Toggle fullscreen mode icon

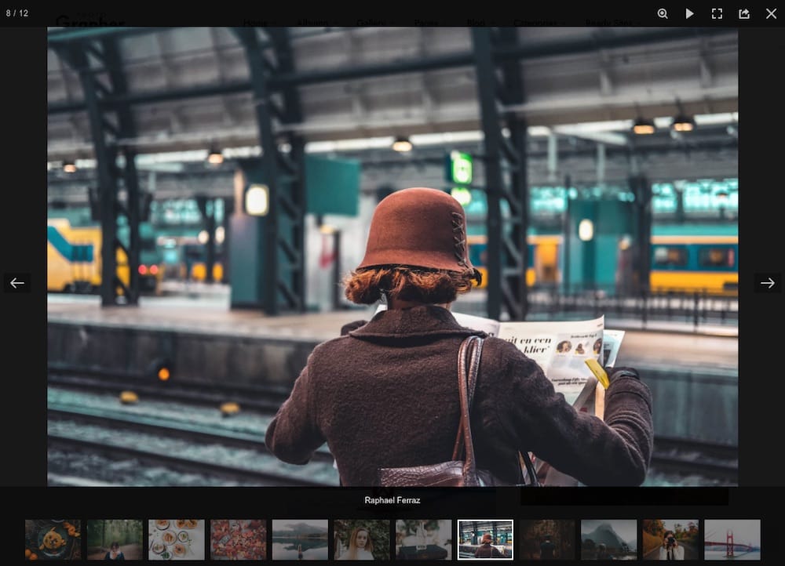click(x=717, y=13)
